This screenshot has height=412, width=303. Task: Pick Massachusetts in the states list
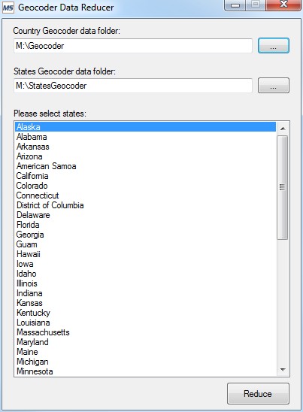(145, 332)
